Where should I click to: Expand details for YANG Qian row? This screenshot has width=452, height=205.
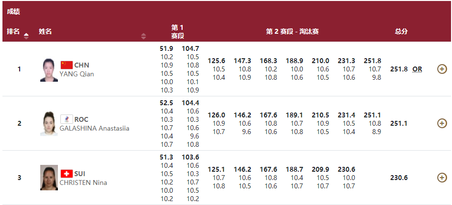442,69
